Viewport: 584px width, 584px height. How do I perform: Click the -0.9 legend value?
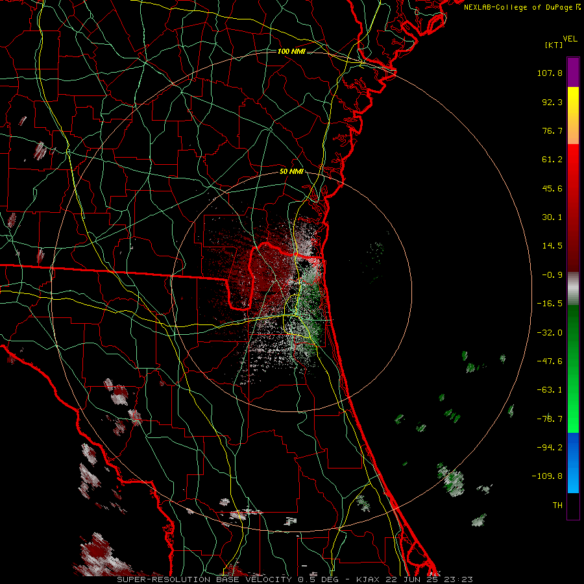point(552,275)
